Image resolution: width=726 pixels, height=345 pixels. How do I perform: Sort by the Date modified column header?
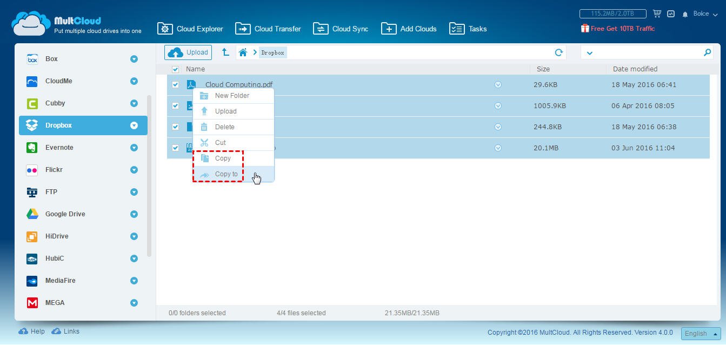[635, 69]
